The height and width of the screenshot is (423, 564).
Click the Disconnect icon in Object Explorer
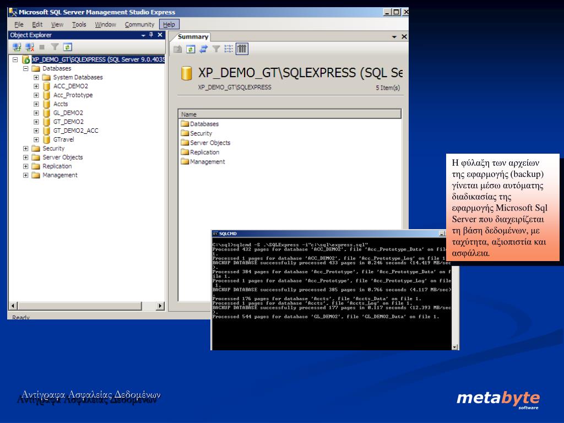30,47
